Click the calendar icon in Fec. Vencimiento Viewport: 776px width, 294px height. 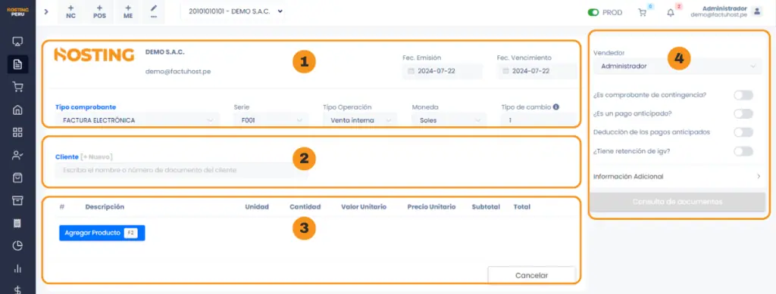coord(505,71)
